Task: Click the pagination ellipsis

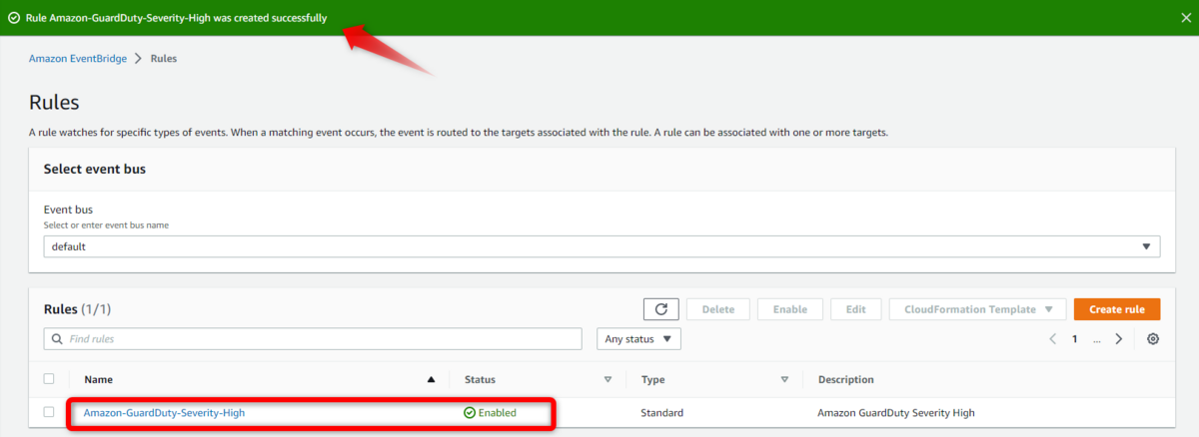Action: tap(1097, 339)
